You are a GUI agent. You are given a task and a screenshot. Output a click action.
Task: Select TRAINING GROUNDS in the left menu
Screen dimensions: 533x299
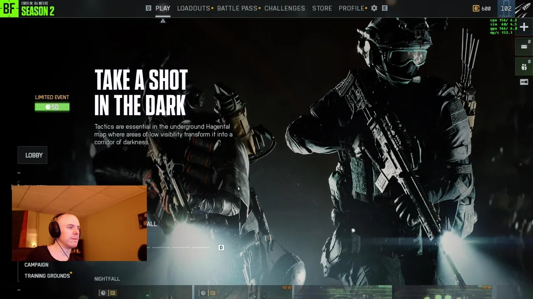pyautogui.click(x=47, y=276)
